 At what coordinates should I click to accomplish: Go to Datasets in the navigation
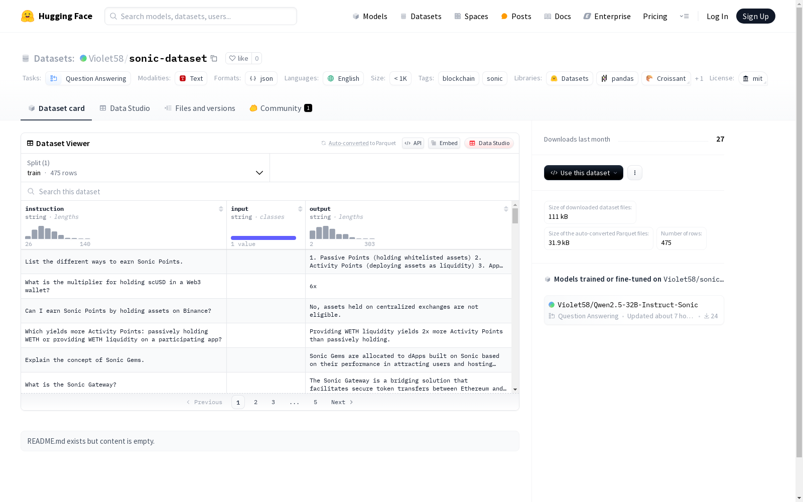click(421, 16)
